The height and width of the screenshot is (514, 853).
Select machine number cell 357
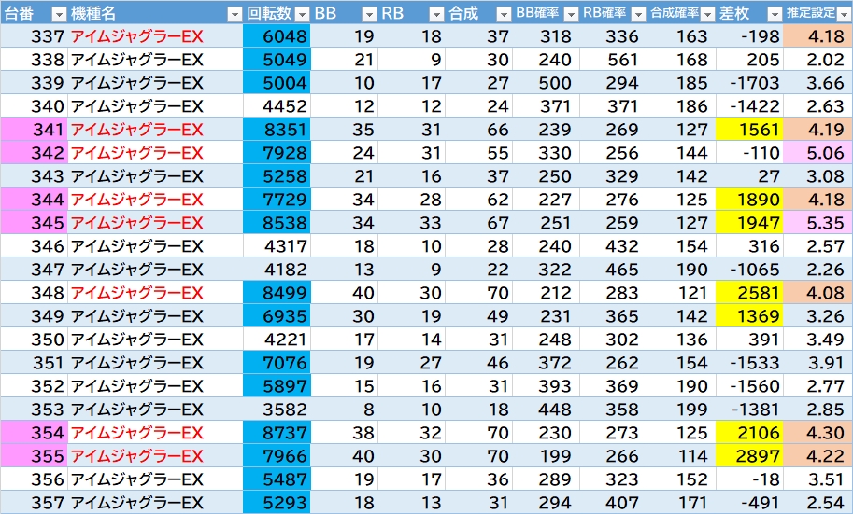[35, 503]
